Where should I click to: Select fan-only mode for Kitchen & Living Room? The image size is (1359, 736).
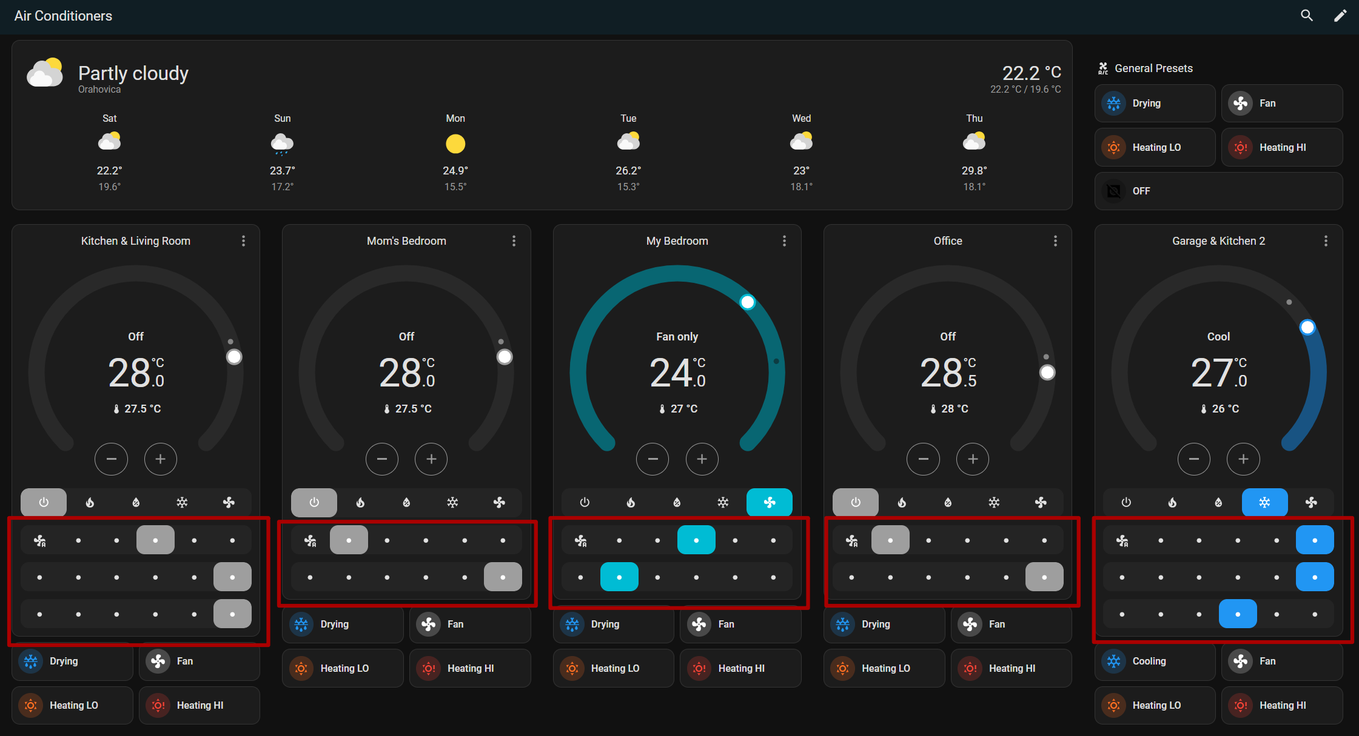[229, 502]
